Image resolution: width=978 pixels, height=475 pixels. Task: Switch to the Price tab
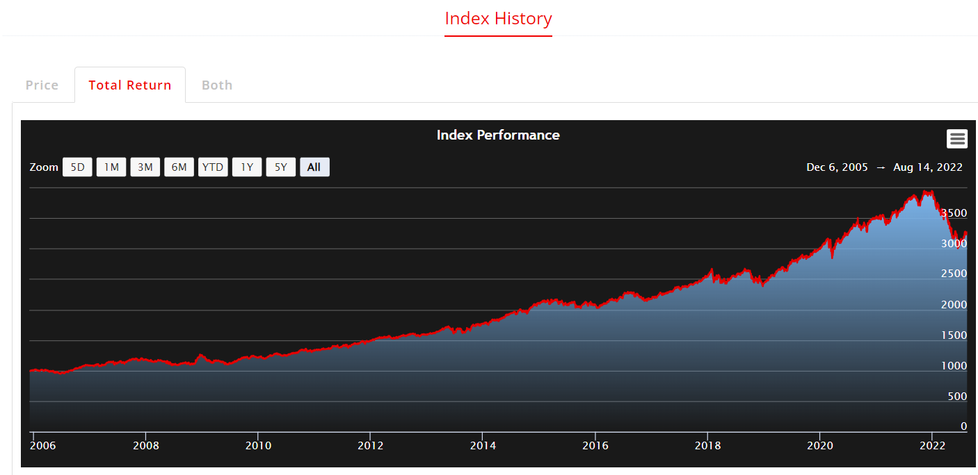(x=42, y=85)
